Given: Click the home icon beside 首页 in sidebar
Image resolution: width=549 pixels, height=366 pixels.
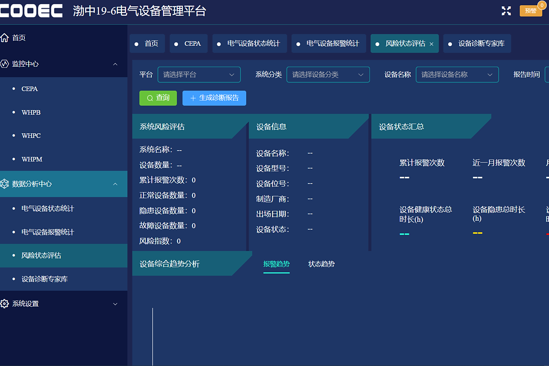Looking at the screenshot, I should (x=4, y=37).
